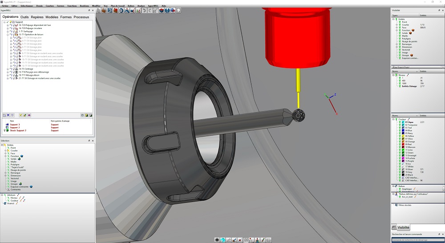Click the 09 Red color swatch
This screenshot has height=243, width=445.
(404, 145)
